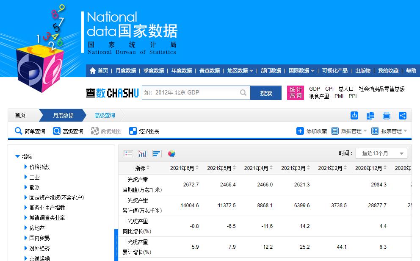Open the print icon
Viewport: 420px width, 261px height.
point(386,115)
